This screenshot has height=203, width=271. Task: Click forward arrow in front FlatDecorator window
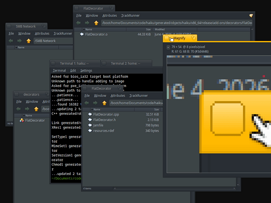pyautogui.click(x=95, y=103)
